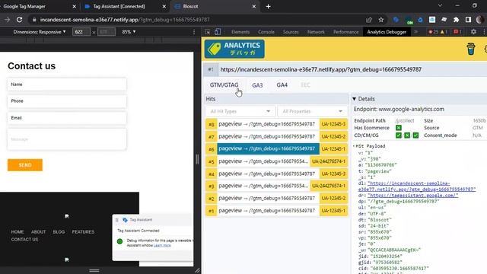This screenshot has width=487, height=274.
Task: Click the orange SEND button
Action: (x=25, y=165)
